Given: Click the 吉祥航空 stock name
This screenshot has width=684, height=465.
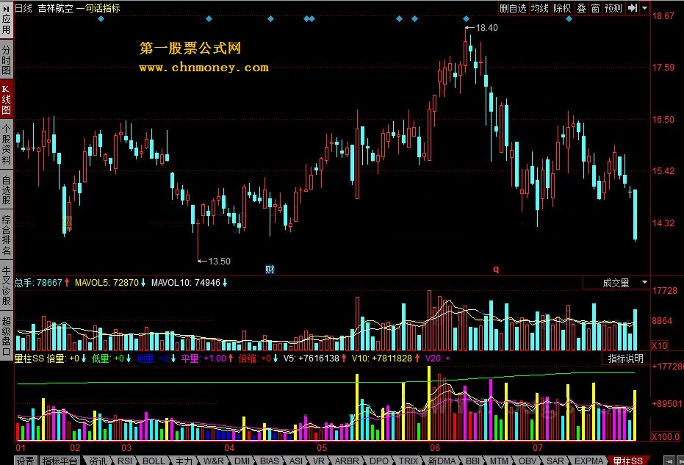Looking at the screenshot, I should [55, 8].
